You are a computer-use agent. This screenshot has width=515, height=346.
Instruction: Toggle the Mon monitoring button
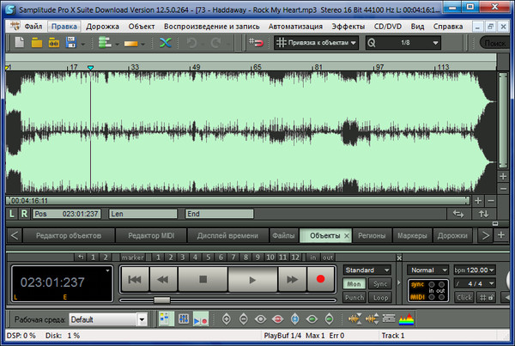coord(354,283)
